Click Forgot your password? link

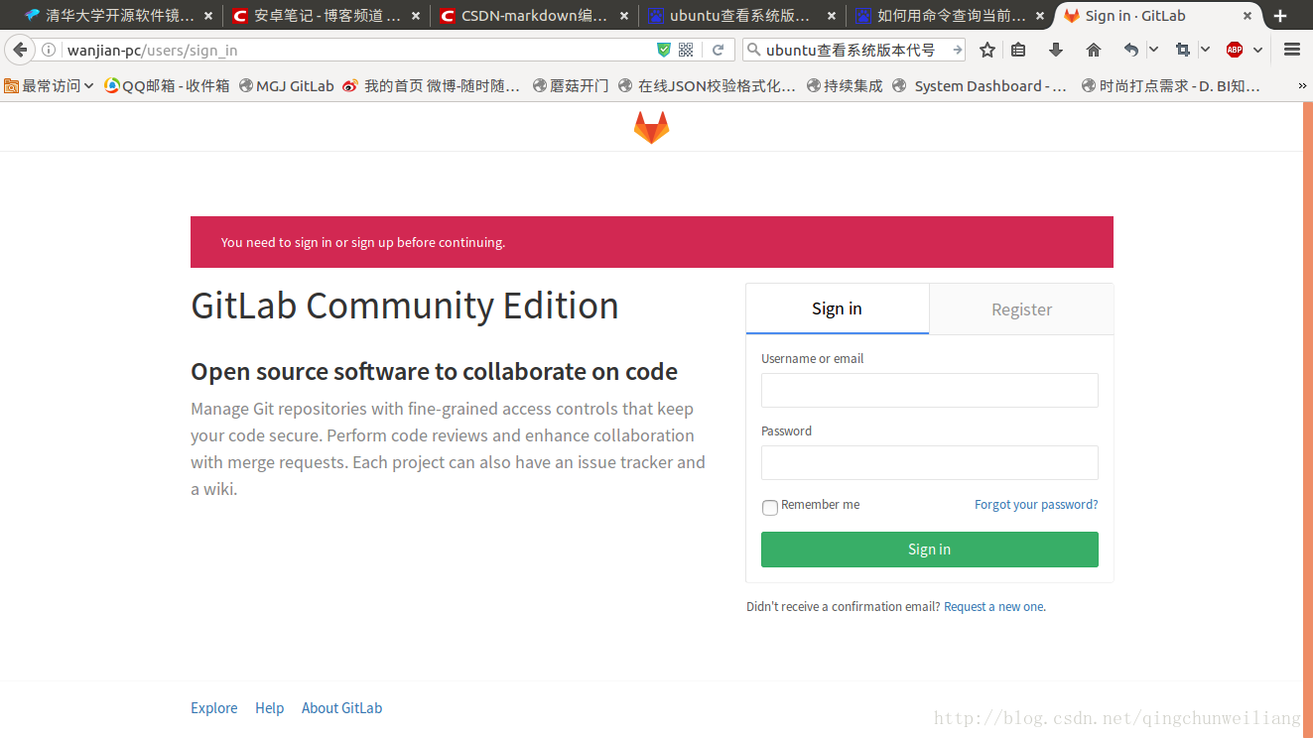(1036, 505)
